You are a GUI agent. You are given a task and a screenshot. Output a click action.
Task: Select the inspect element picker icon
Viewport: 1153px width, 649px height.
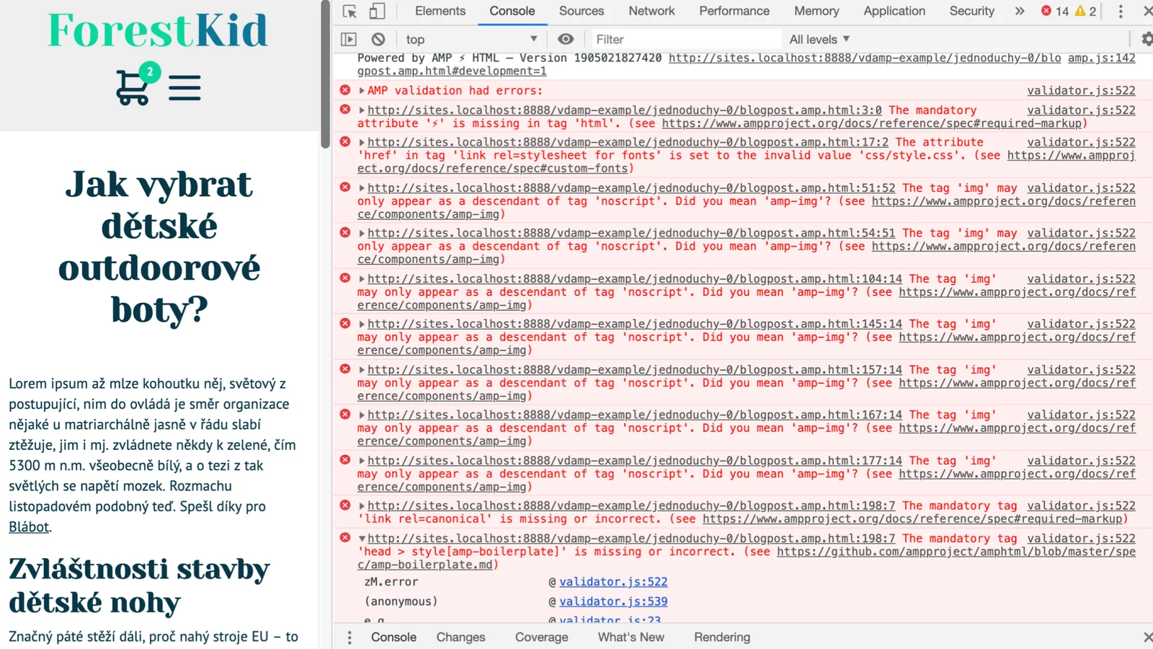point(350,12)
